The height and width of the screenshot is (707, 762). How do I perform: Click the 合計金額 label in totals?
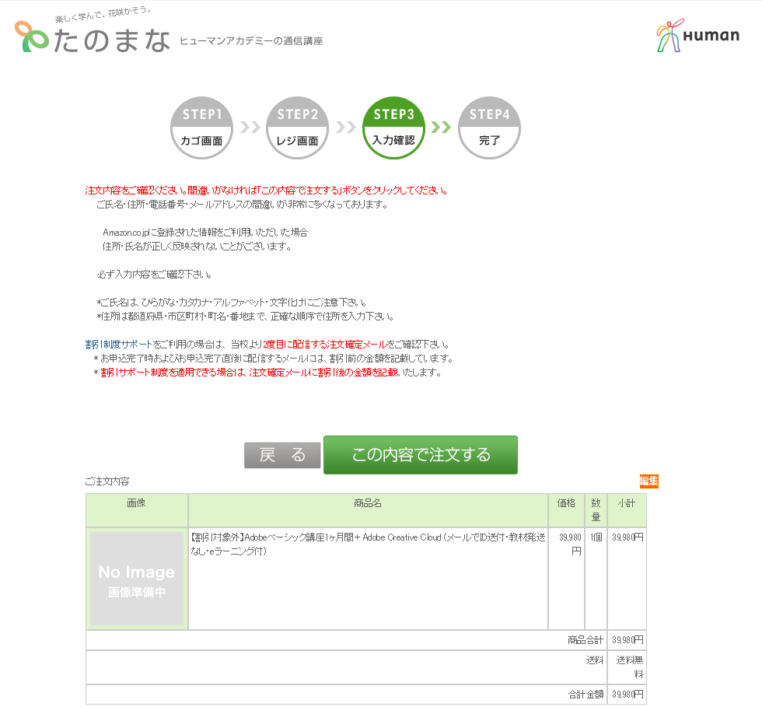click(x=585, y=694)
